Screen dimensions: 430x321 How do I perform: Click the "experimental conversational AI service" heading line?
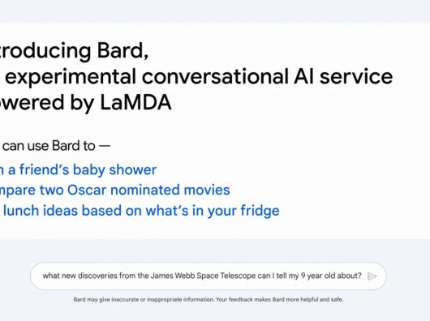pyautogui.click(x=196, y=77)
